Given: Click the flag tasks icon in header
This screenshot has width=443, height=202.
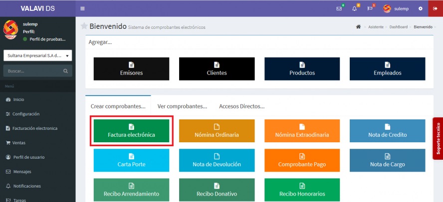Looking at the screenshot, I should 370,8.
